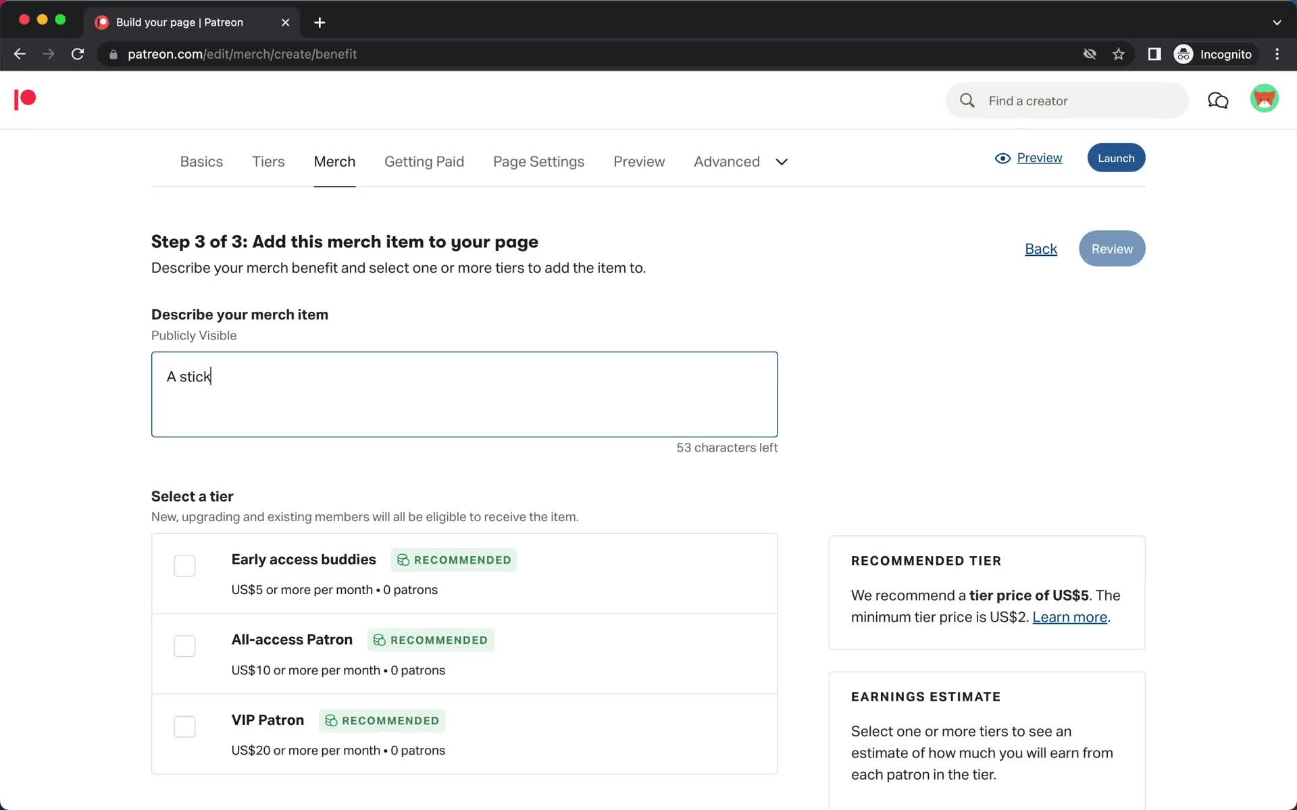
Task: Click the Launch button
Action: 1116,158
